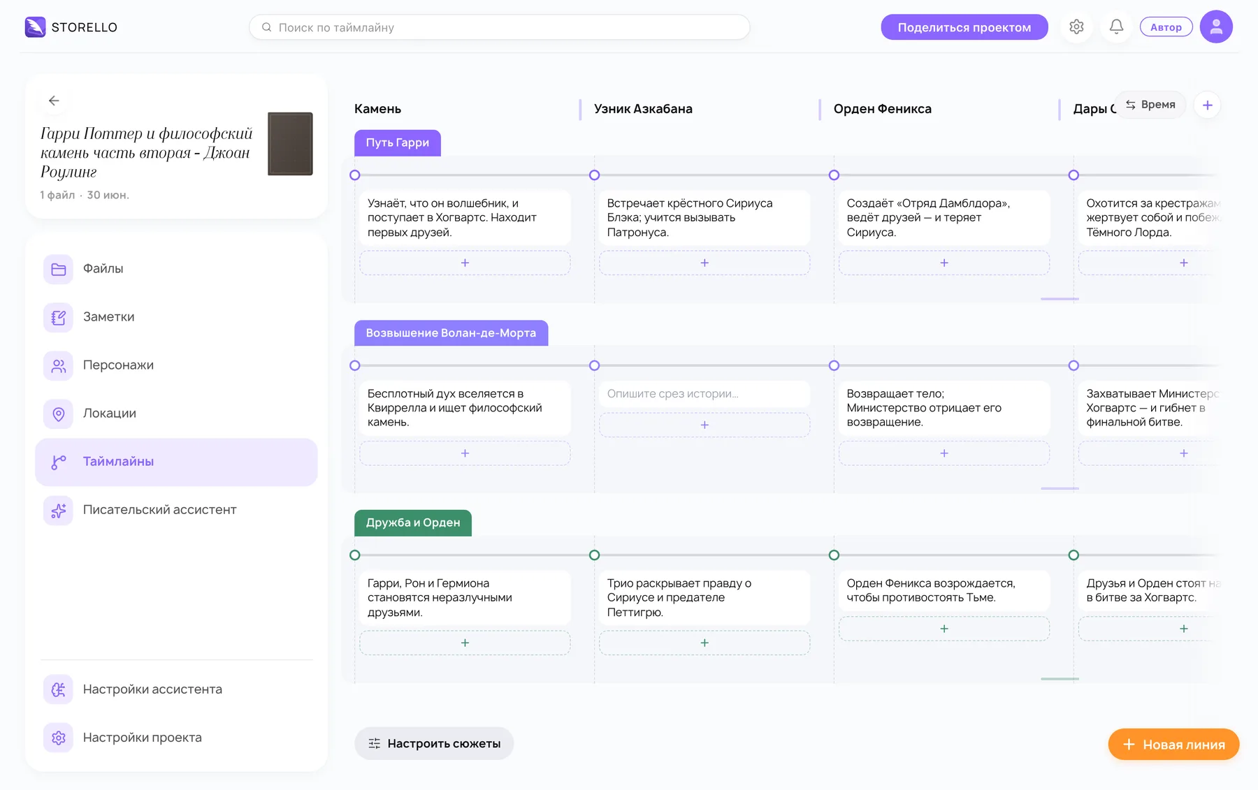Go back with the arrow icon
This screenshot has height=790, width=1258.
(54, 101)
